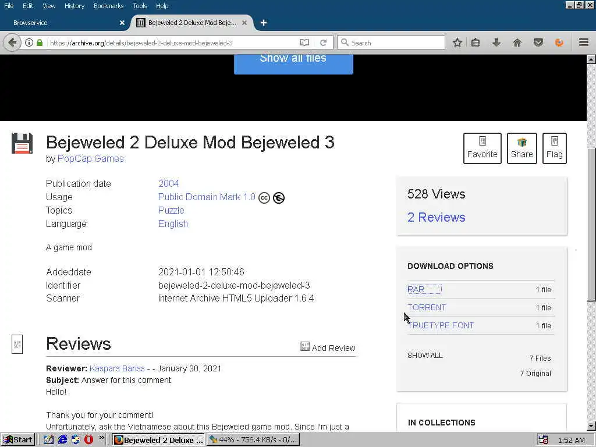596x447 pixels.
Task: Open a new tab with plus icon
Action: pos(264,23)
